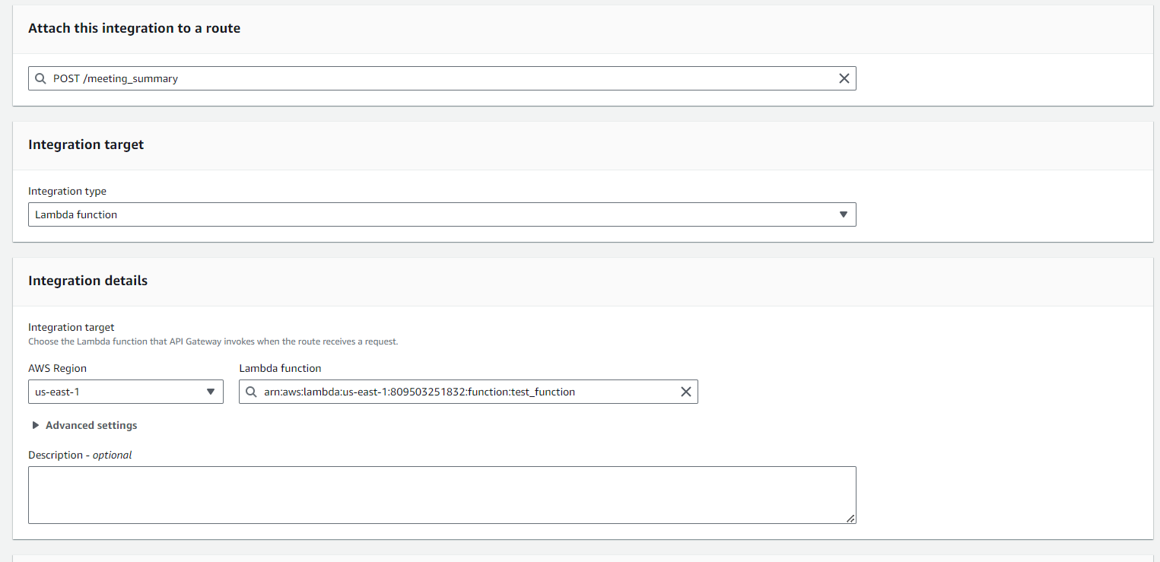Click inside the Description text area

pyautogui.click(x=441, y=494)
